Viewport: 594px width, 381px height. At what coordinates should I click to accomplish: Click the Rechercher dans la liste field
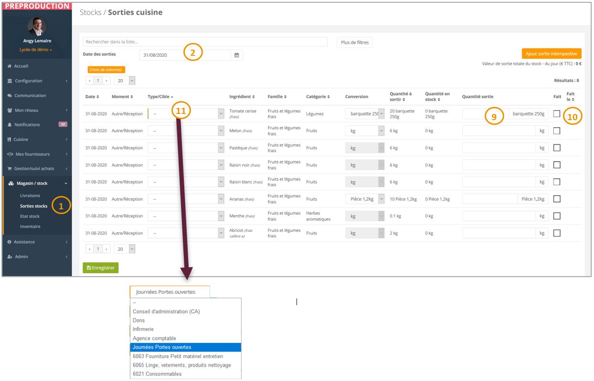click(x=205, y=42)
